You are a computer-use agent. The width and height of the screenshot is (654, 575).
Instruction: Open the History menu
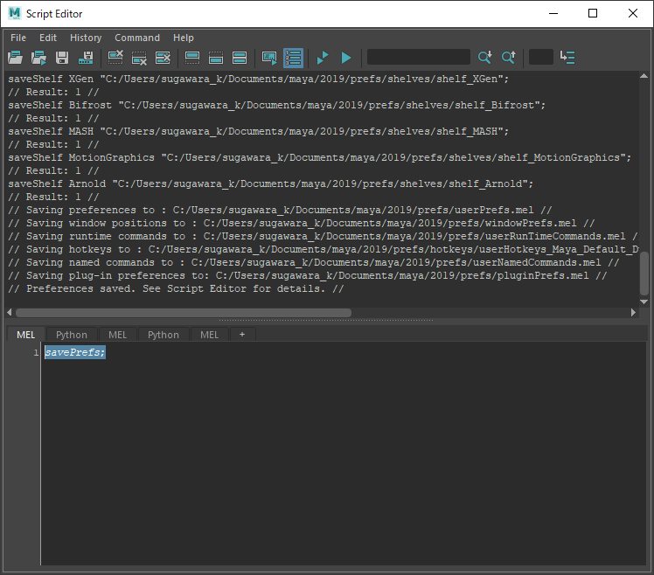[x=86, y=38]
